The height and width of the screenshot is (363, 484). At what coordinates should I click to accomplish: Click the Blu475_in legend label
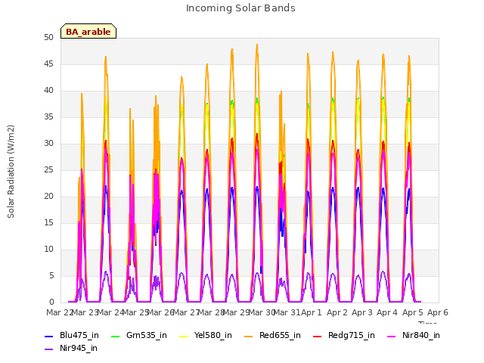(x=79, y=335)
